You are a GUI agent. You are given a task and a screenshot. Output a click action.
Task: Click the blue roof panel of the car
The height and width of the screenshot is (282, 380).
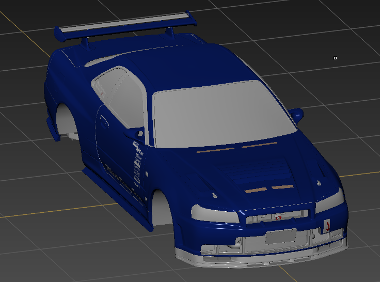pyautogui.click(x=194, y=66)
